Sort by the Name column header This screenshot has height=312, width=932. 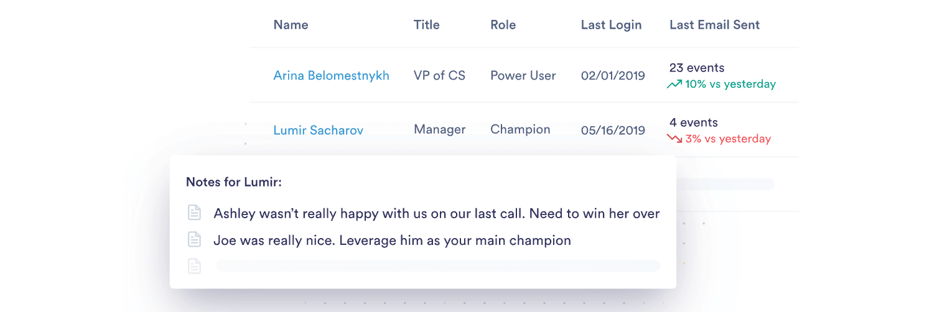pos(291,25)
